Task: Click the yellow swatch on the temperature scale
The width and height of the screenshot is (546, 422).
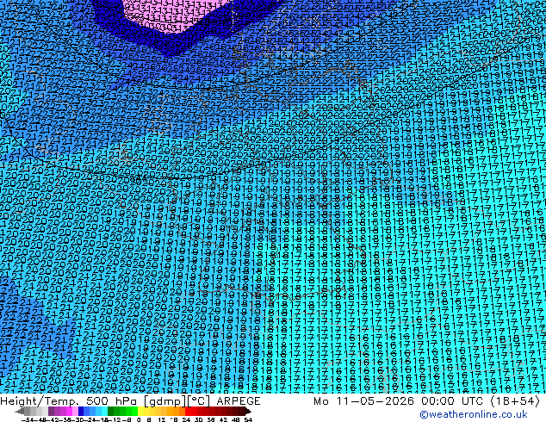Action: (x=140, y=411)
